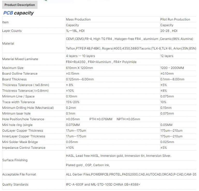This screenshot has height=191, width=199.
Task: Click the '0.1mm' cell
Action: click(x=71, y=113)
